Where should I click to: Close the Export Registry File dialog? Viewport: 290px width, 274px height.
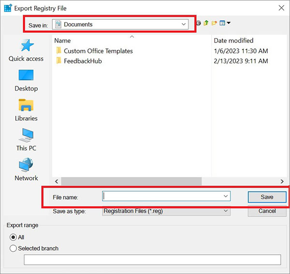[x=281, y=8]
